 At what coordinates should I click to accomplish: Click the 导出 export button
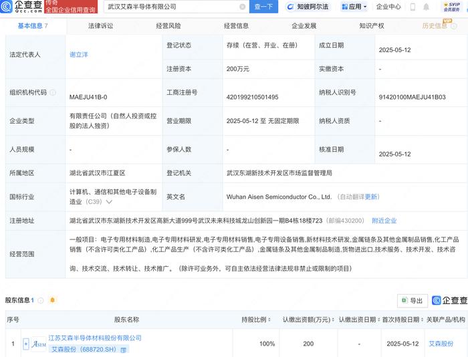413,301
